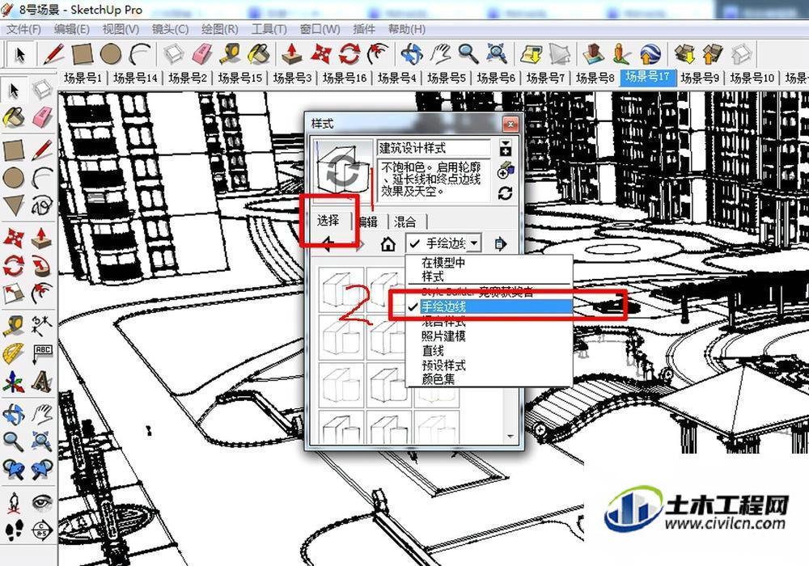
Task: Choose Paint Bucket in the top toolbar
Action: pos(259,53)
